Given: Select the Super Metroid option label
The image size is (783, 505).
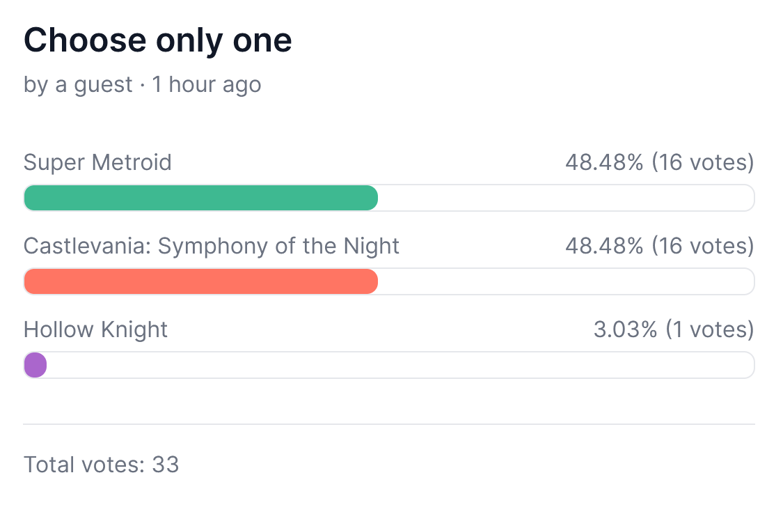Looking at the screenshot, I should click(97, 163).
